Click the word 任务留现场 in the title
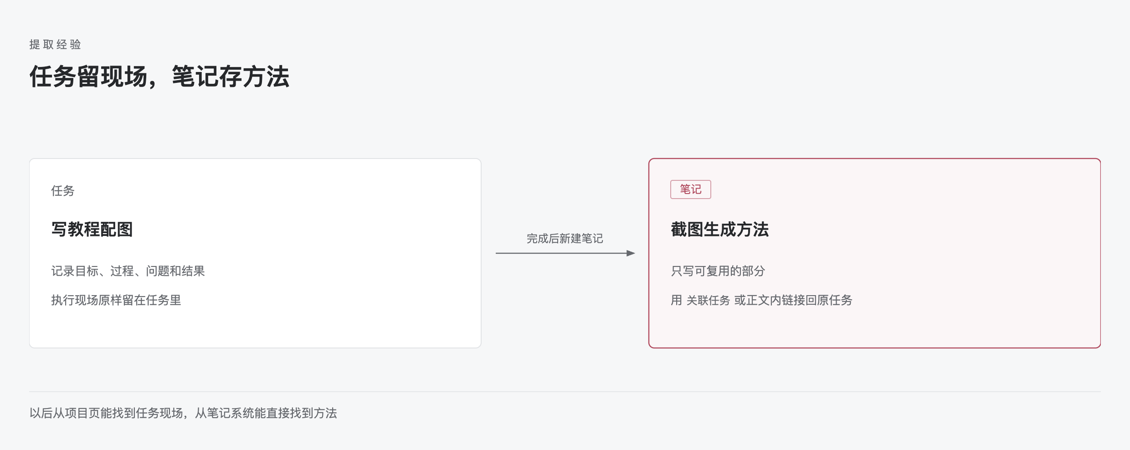Viewport: 1130px width, 450px height. tap(88, 77)
